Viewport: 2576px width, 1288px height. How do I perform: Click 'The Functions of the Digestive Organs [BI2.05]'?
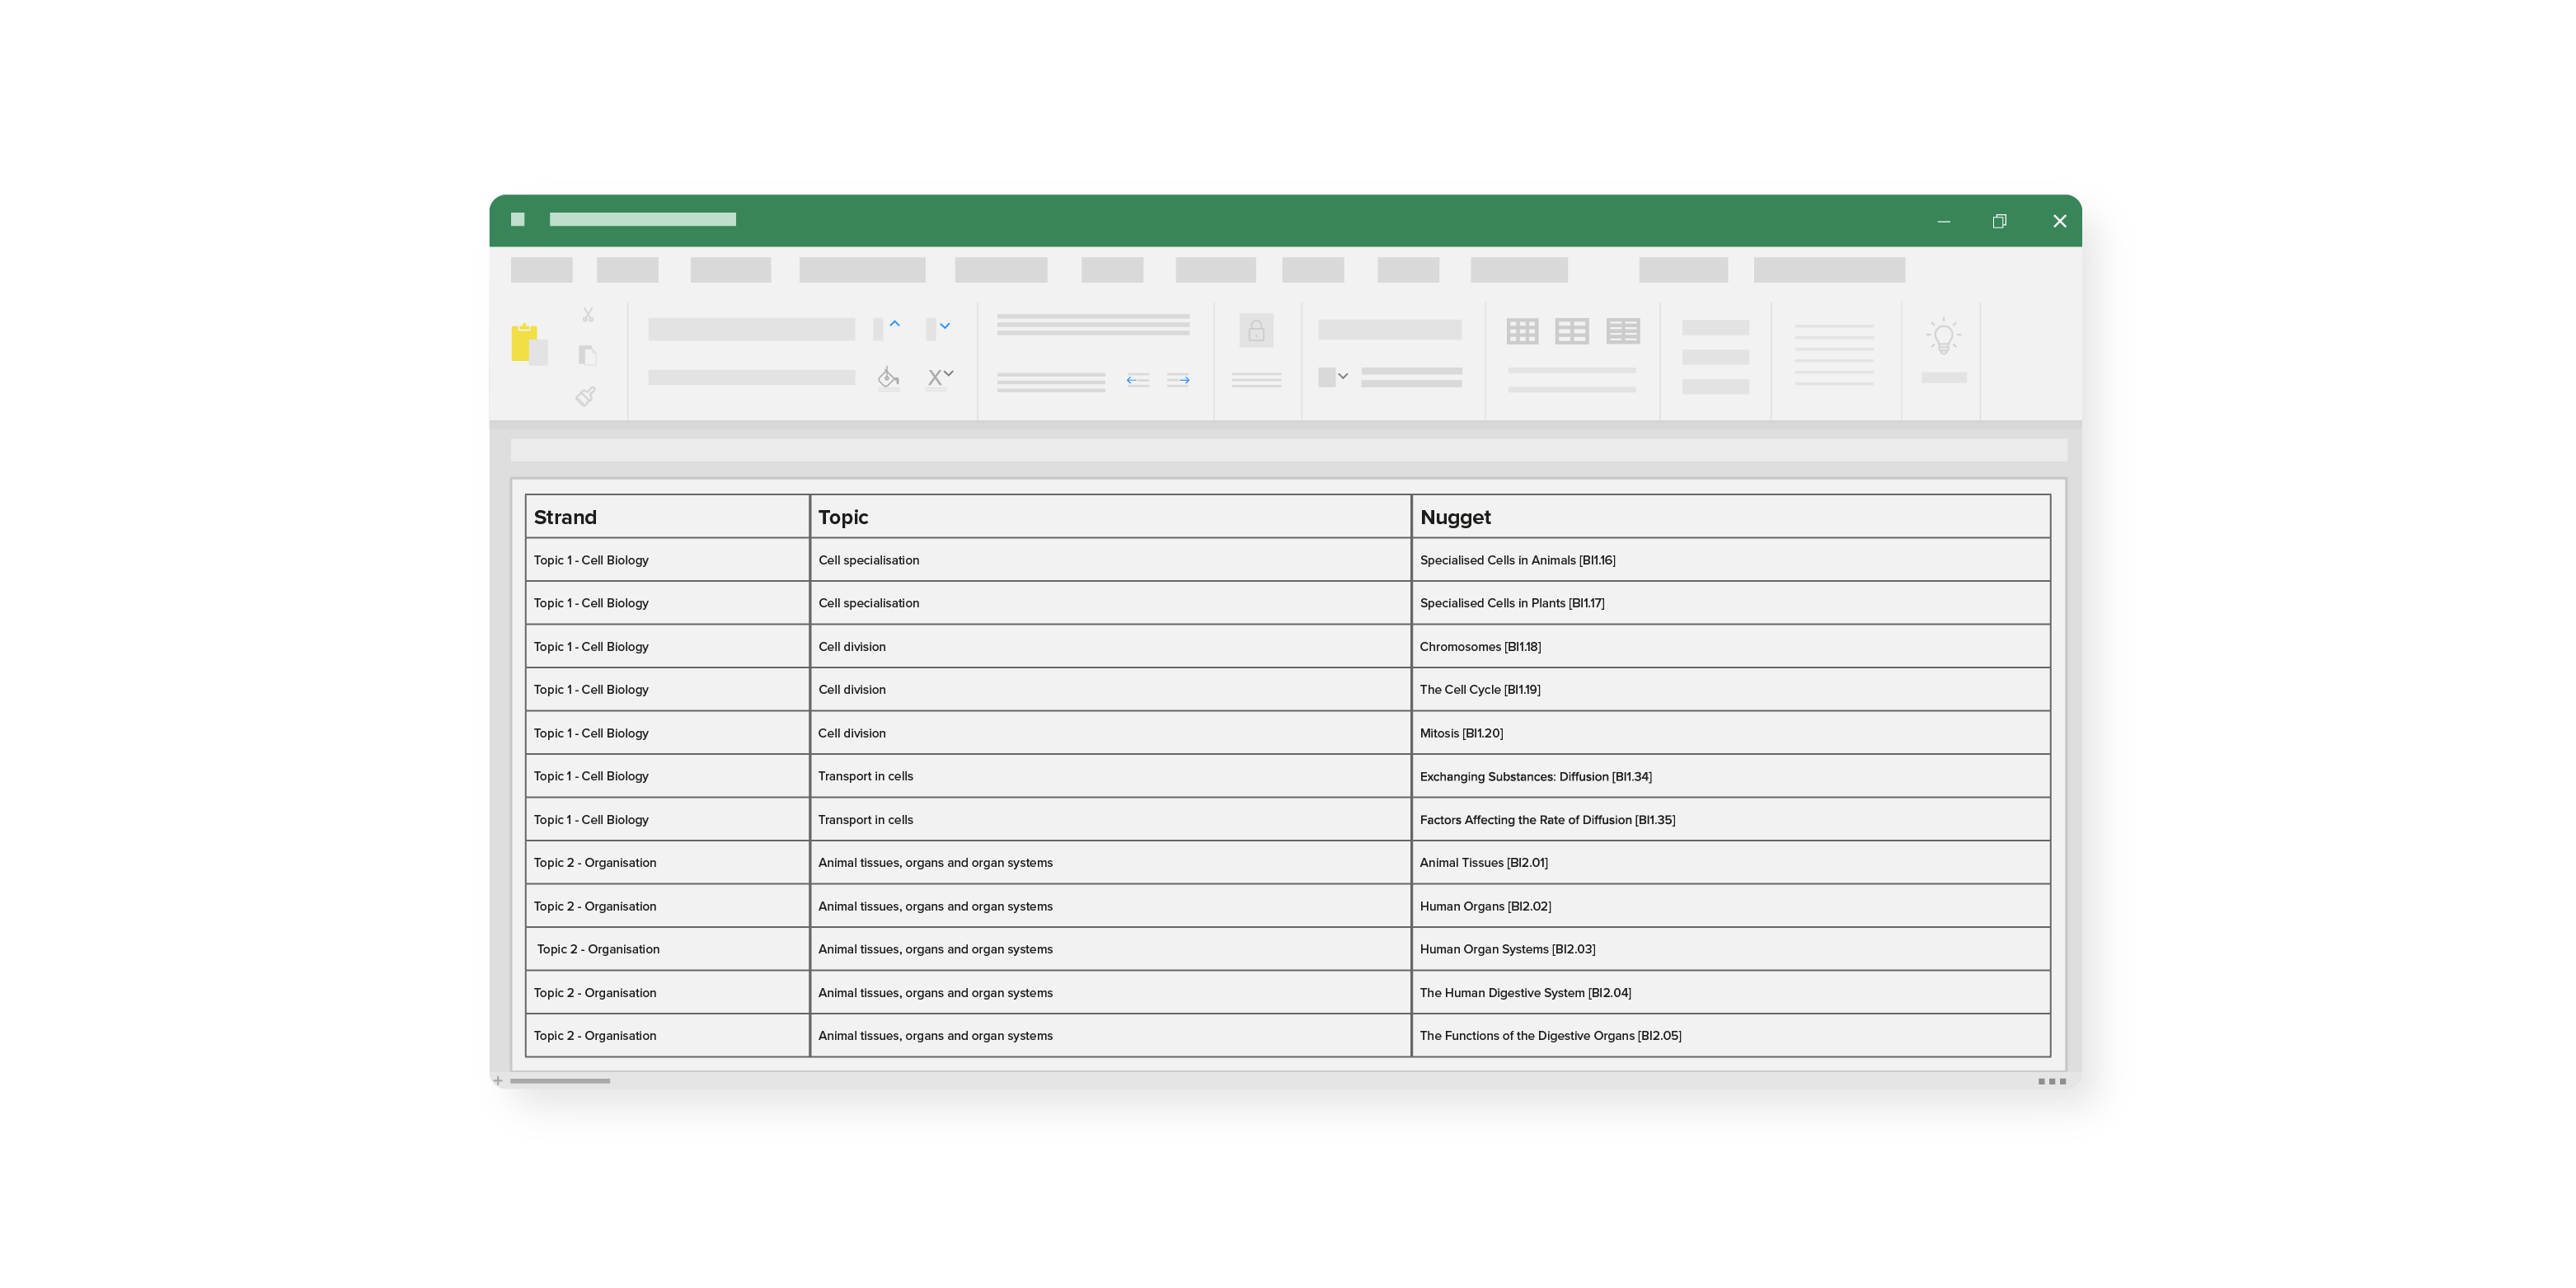[x=1731, y=1035]
